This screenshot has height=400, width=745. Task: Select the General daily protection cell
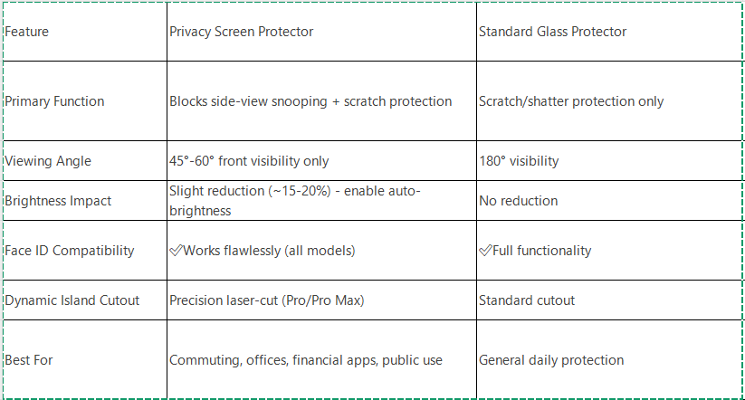pos(609,360)
